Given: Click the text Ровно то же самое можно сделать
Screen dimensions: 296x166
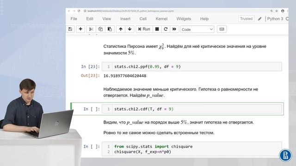Looking at the screenshot, I should 159,133.
